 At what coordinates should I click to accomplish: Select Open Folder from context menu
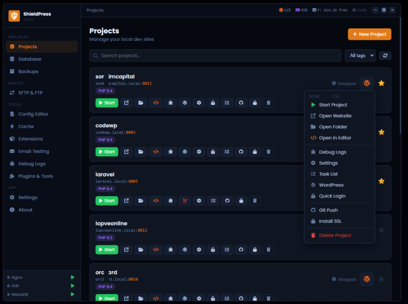339,127
